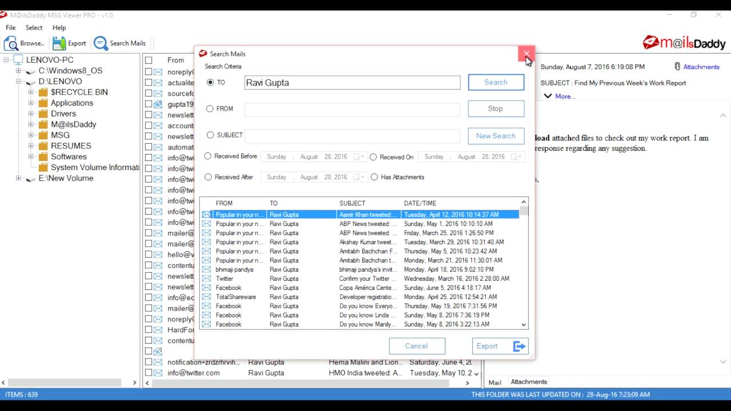Expand the E:\New Volume tree node
731x411 pixels.
click(18, 179)
